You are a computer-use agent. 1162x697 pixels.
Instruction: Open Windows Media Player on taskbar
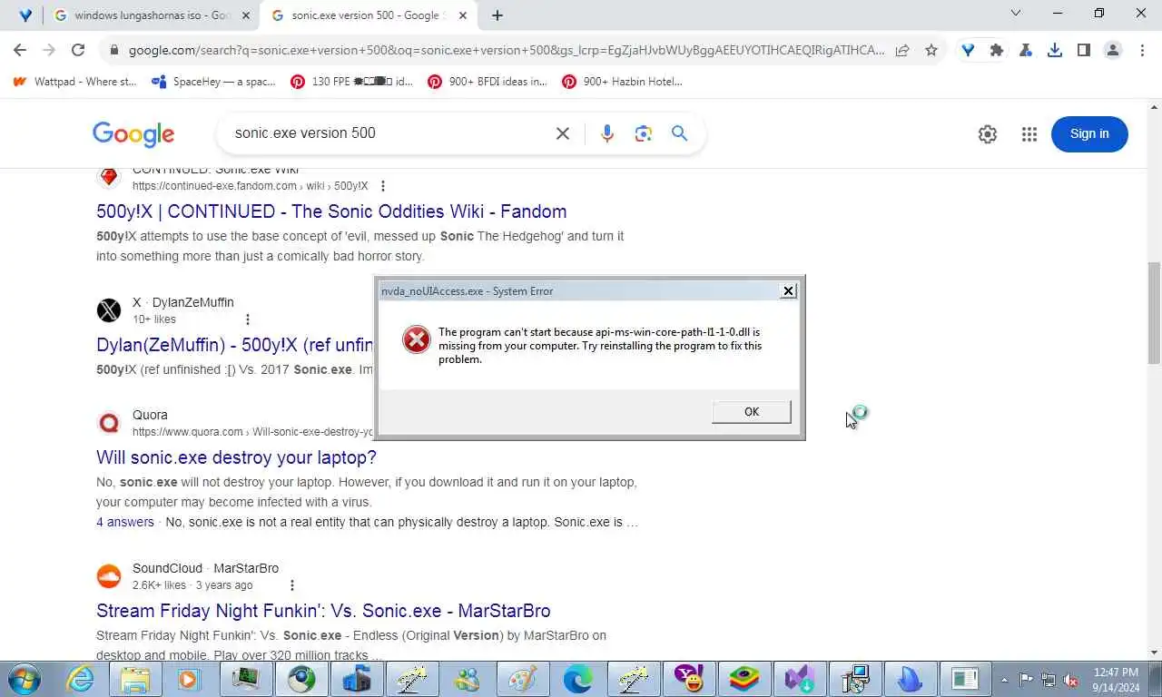(189, 679)
